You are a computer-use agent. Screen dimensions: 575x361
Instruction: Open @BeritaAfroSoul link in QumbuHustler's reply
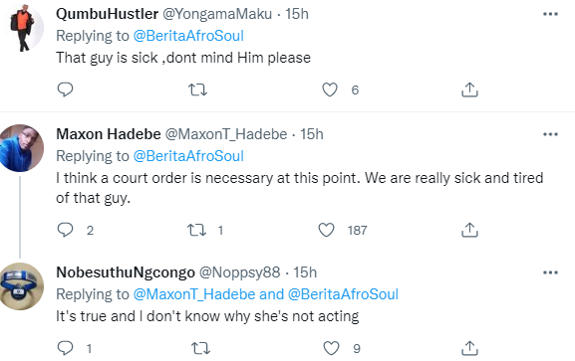click(188, 36)
